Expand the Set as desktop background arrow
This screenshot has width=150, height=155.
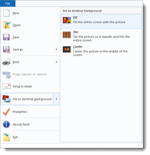tap(57, 99)
